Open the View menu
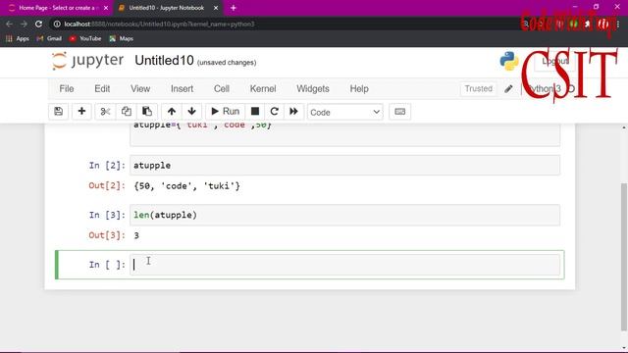 coord(140,89)
